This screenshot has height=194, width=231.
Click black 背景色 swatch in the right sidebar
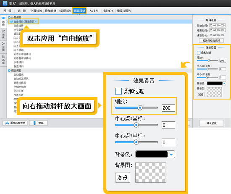click(x=215, y=84)
